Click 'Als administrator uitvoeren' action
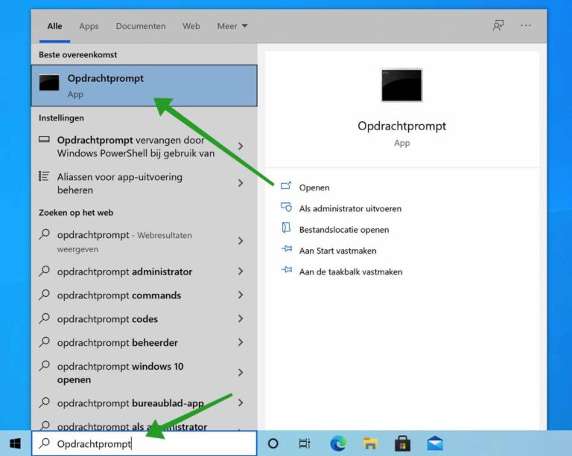Screen dimensions: 572x456 (350, 209)
